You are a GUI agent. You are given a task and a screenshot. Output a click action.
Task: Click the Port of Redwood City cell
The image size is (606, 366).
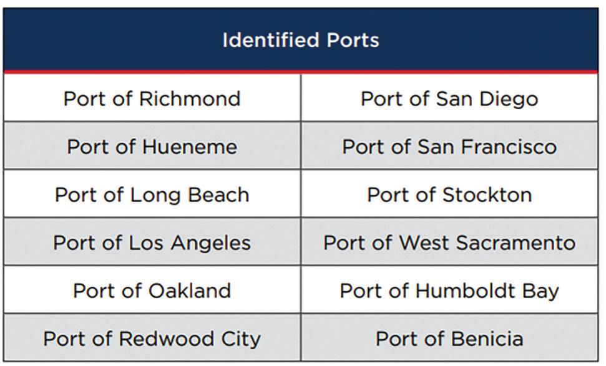click(x=152, y=337)
